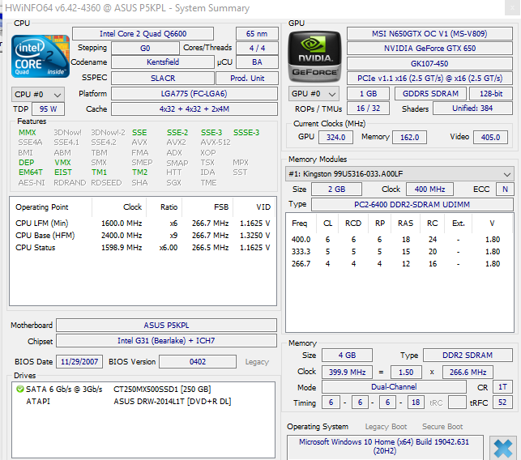Screen dimensions: 521x460
Task: Click the CR 1T field
Action: point(502,387)
